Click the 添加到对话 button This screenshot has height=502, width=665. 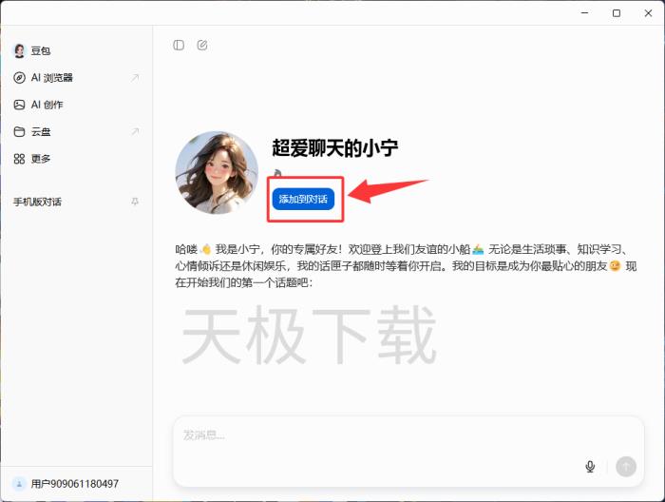(303, 199)
